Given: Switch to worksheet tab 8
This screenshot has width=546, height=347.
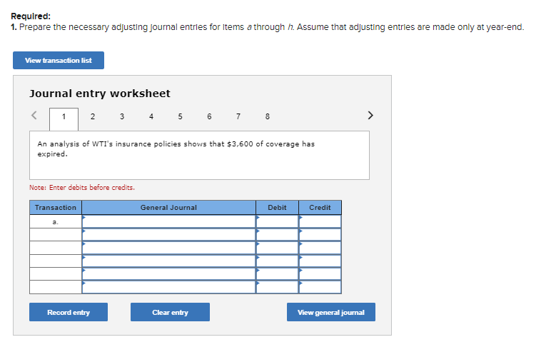Looking at the screenshot, I should (x=268, y=116).
